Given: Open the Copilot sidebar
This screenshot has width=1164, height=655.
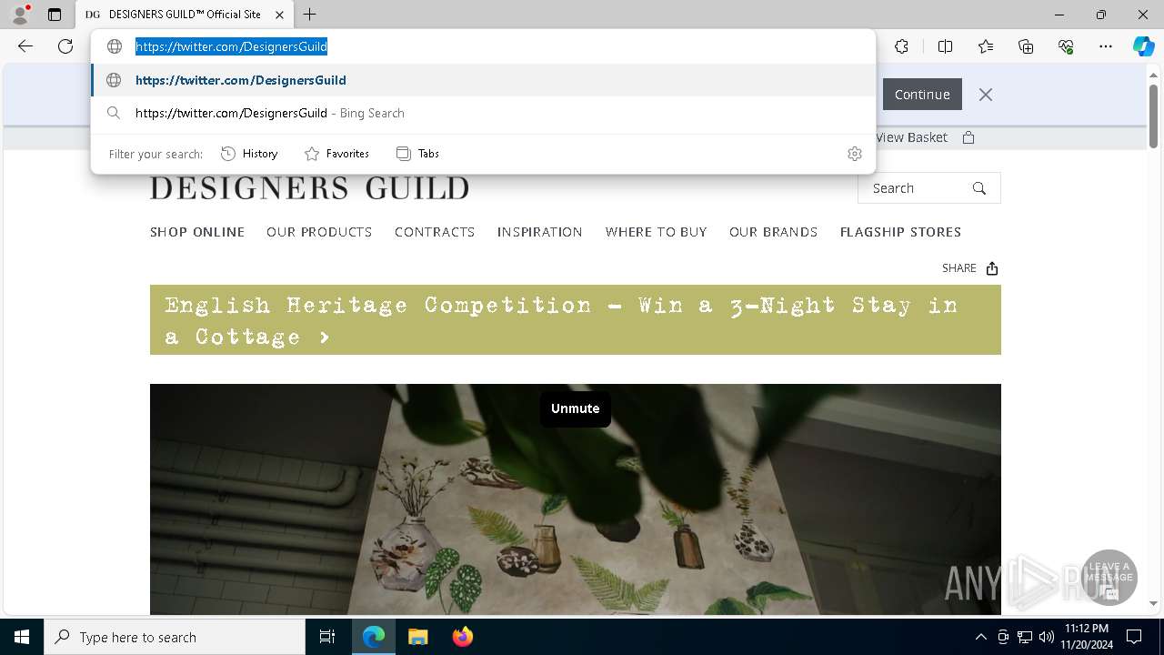Looking at the screenshot, I should 1143,46.
